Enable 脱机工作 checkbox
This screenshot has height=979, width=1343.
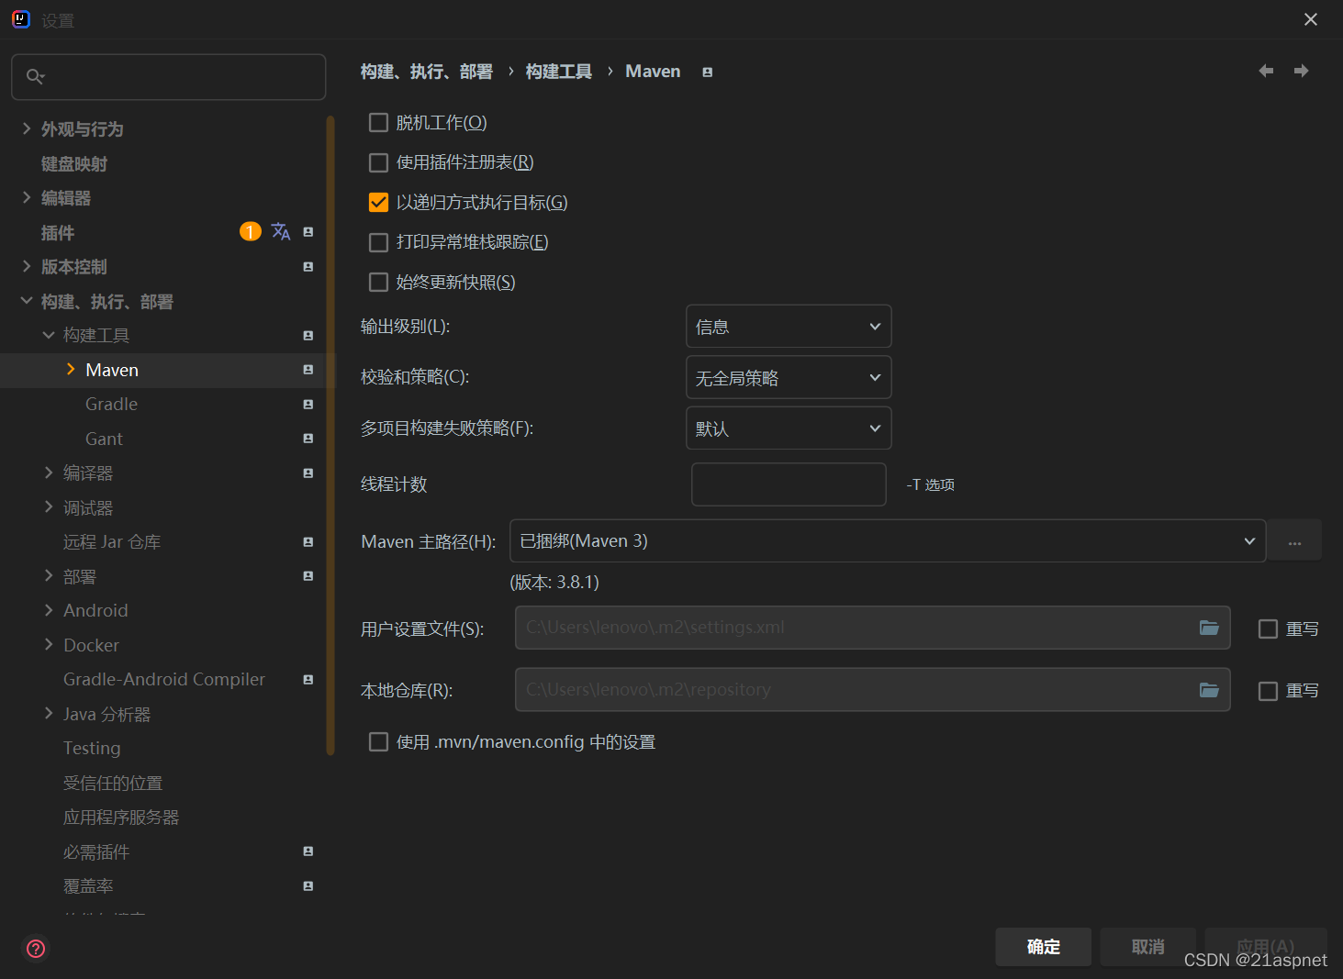378,122
